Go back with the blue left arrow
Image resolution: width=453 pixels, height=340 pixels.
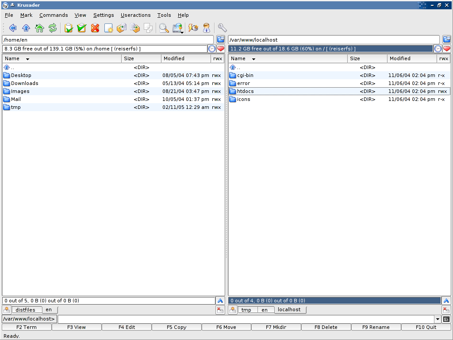coord(13,28)
